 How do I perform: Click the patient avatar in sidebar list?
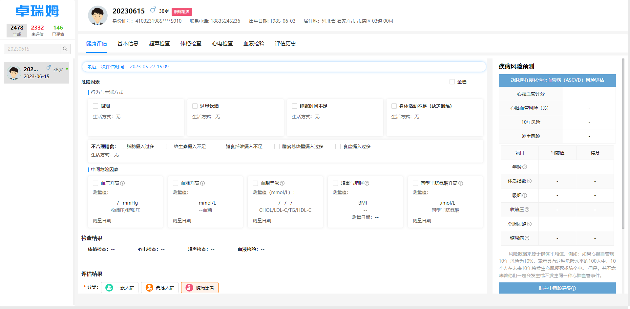[14, 73]
